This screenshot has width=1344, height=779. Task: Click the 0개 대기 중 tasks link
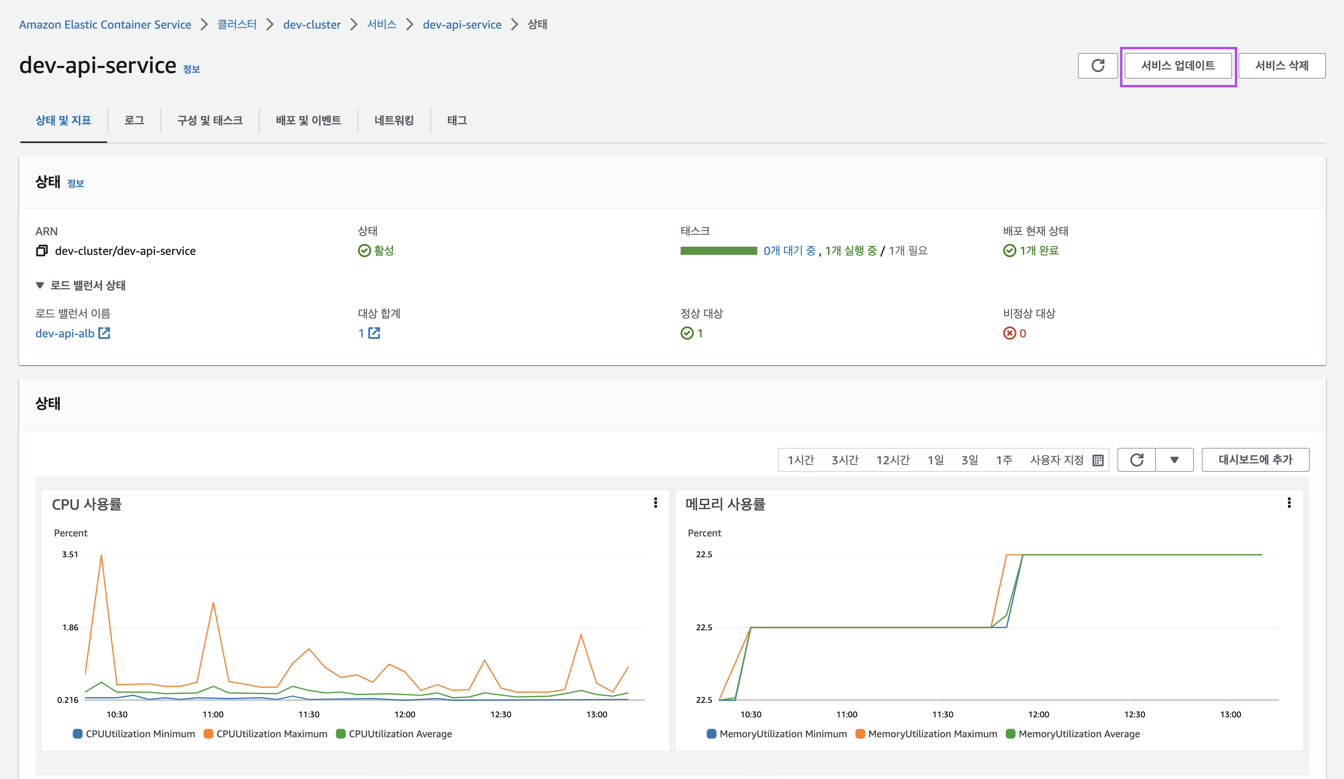[x=790, y=250]
